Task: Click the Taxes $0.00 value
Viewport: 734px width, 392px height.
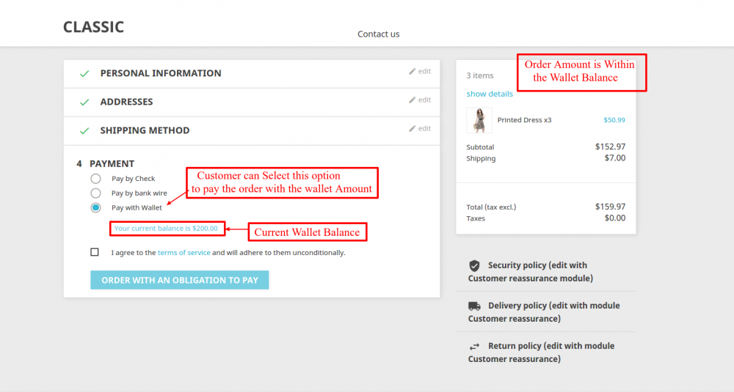Action: tap(614, 218)
